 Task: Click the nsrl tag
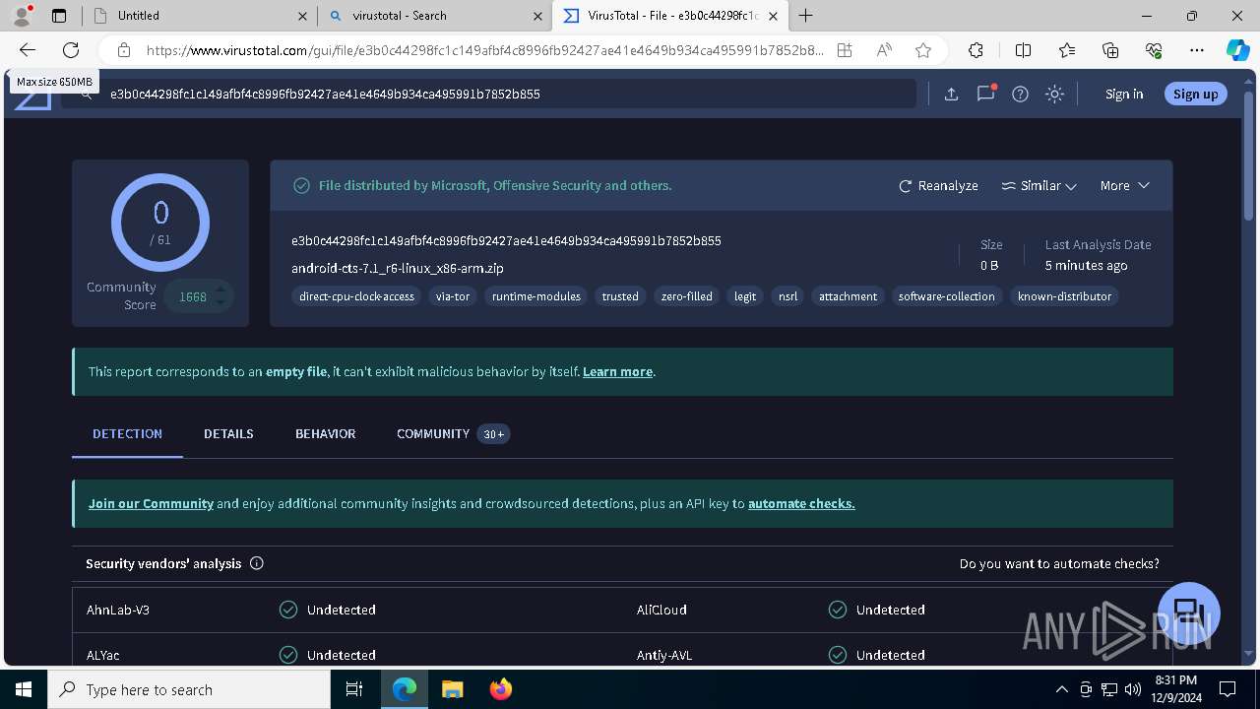tap(787, 295)
